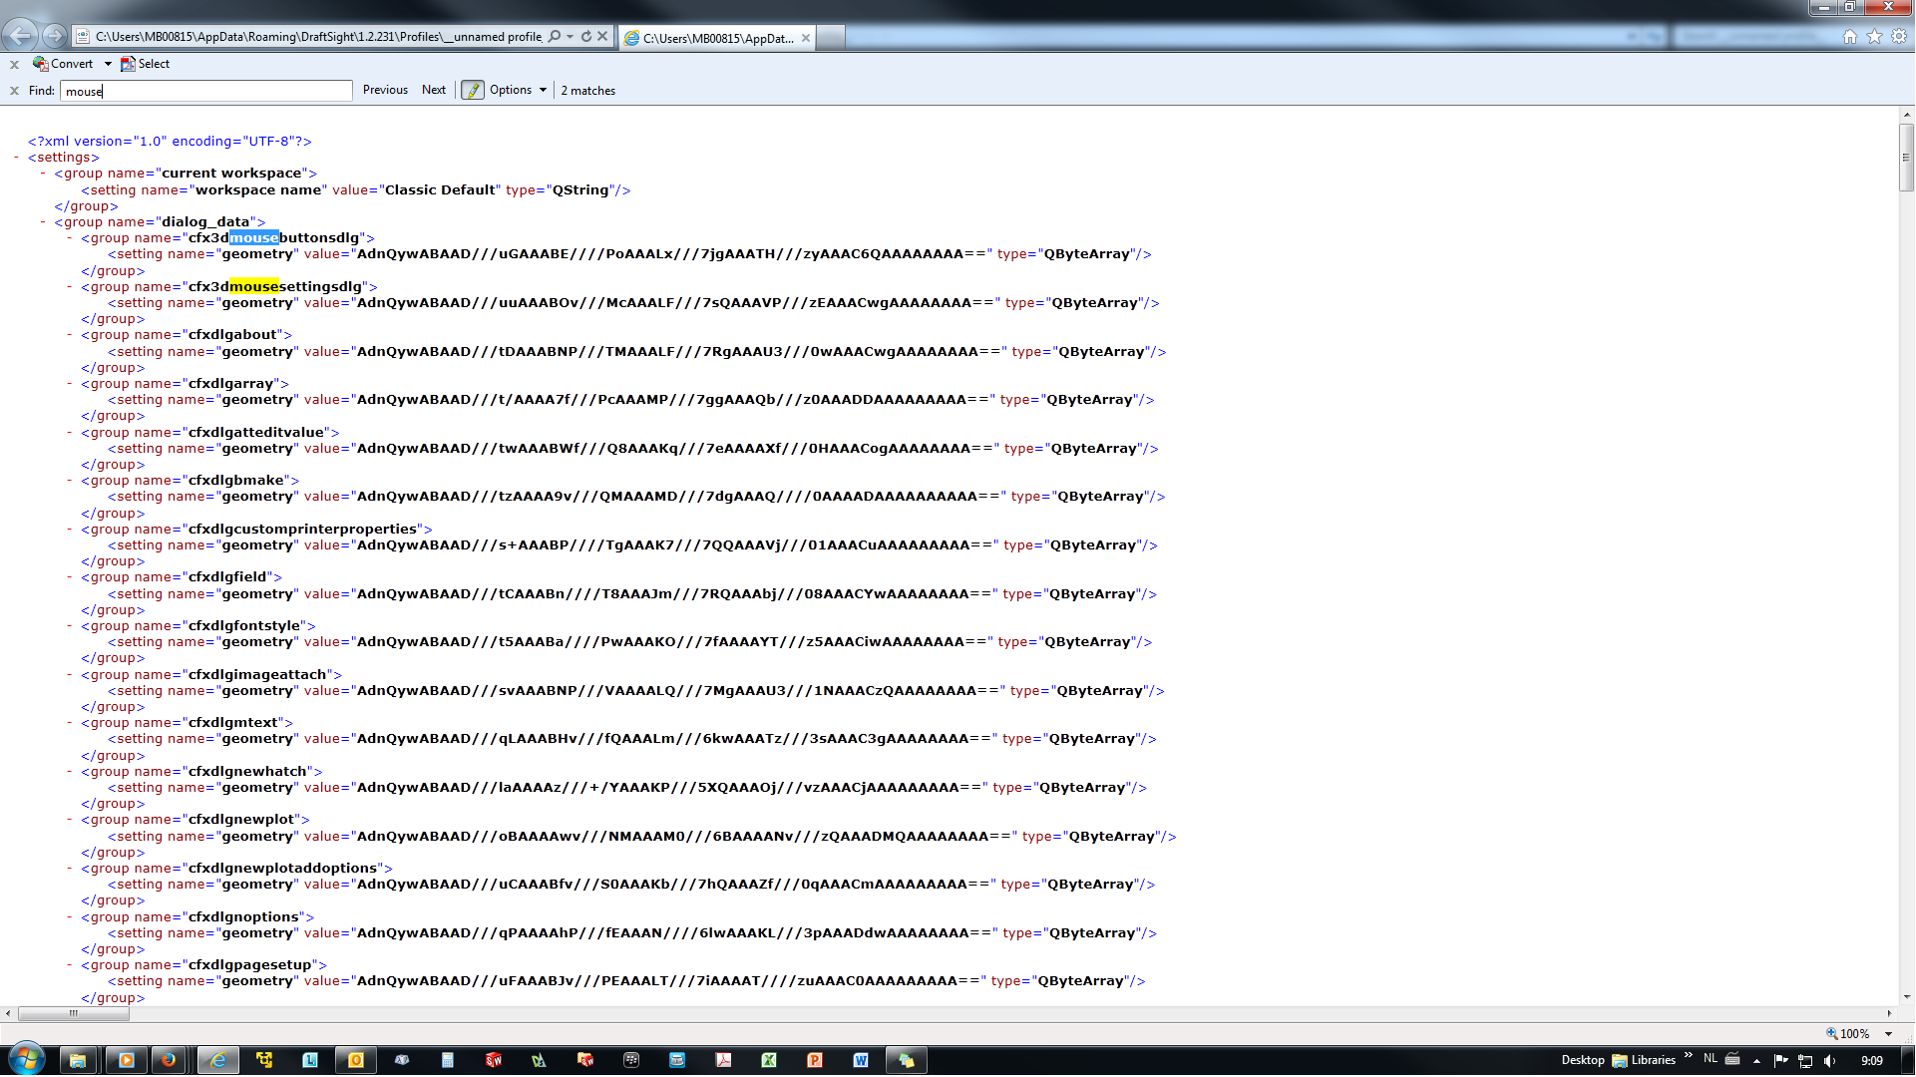Go back with the browser Back arrow
This screenshot has width=1916, height=1077.
[x=20, y=36]
